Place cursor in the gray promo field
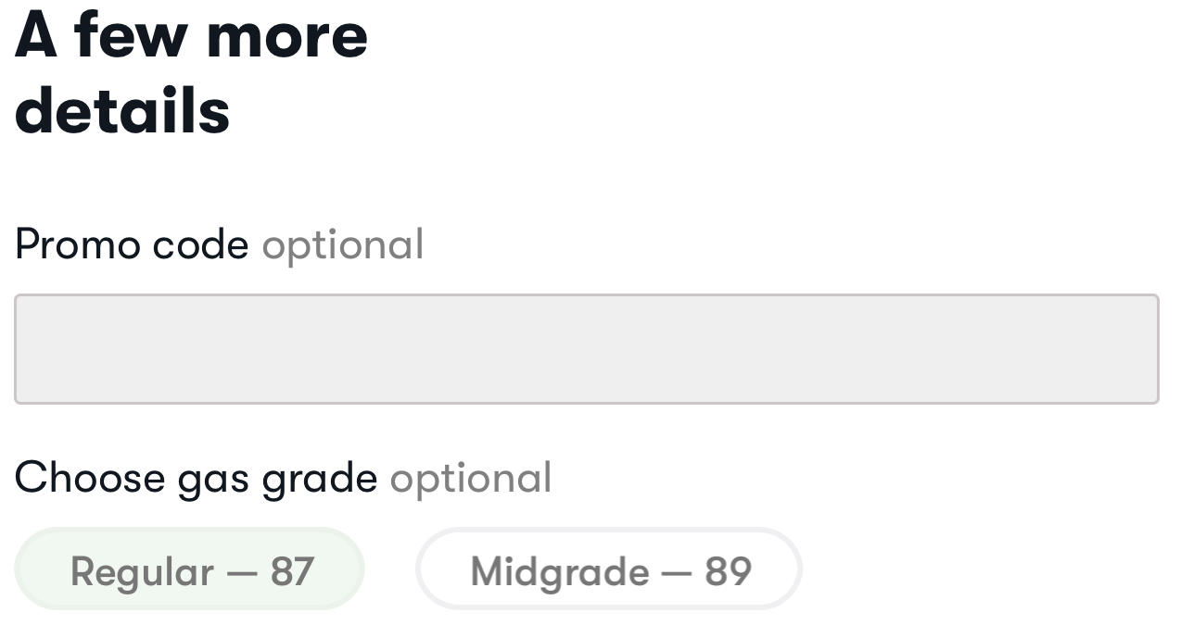The image size is (1181, 625). (586, 349)
